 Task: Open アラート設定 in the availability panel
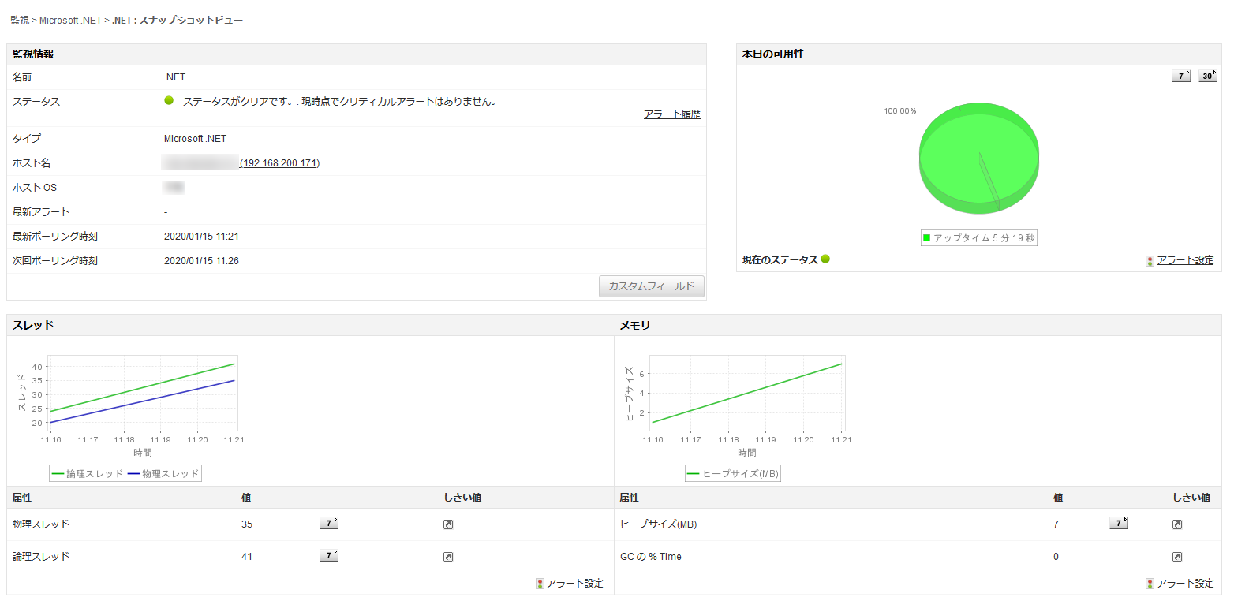coord(1184,260)
